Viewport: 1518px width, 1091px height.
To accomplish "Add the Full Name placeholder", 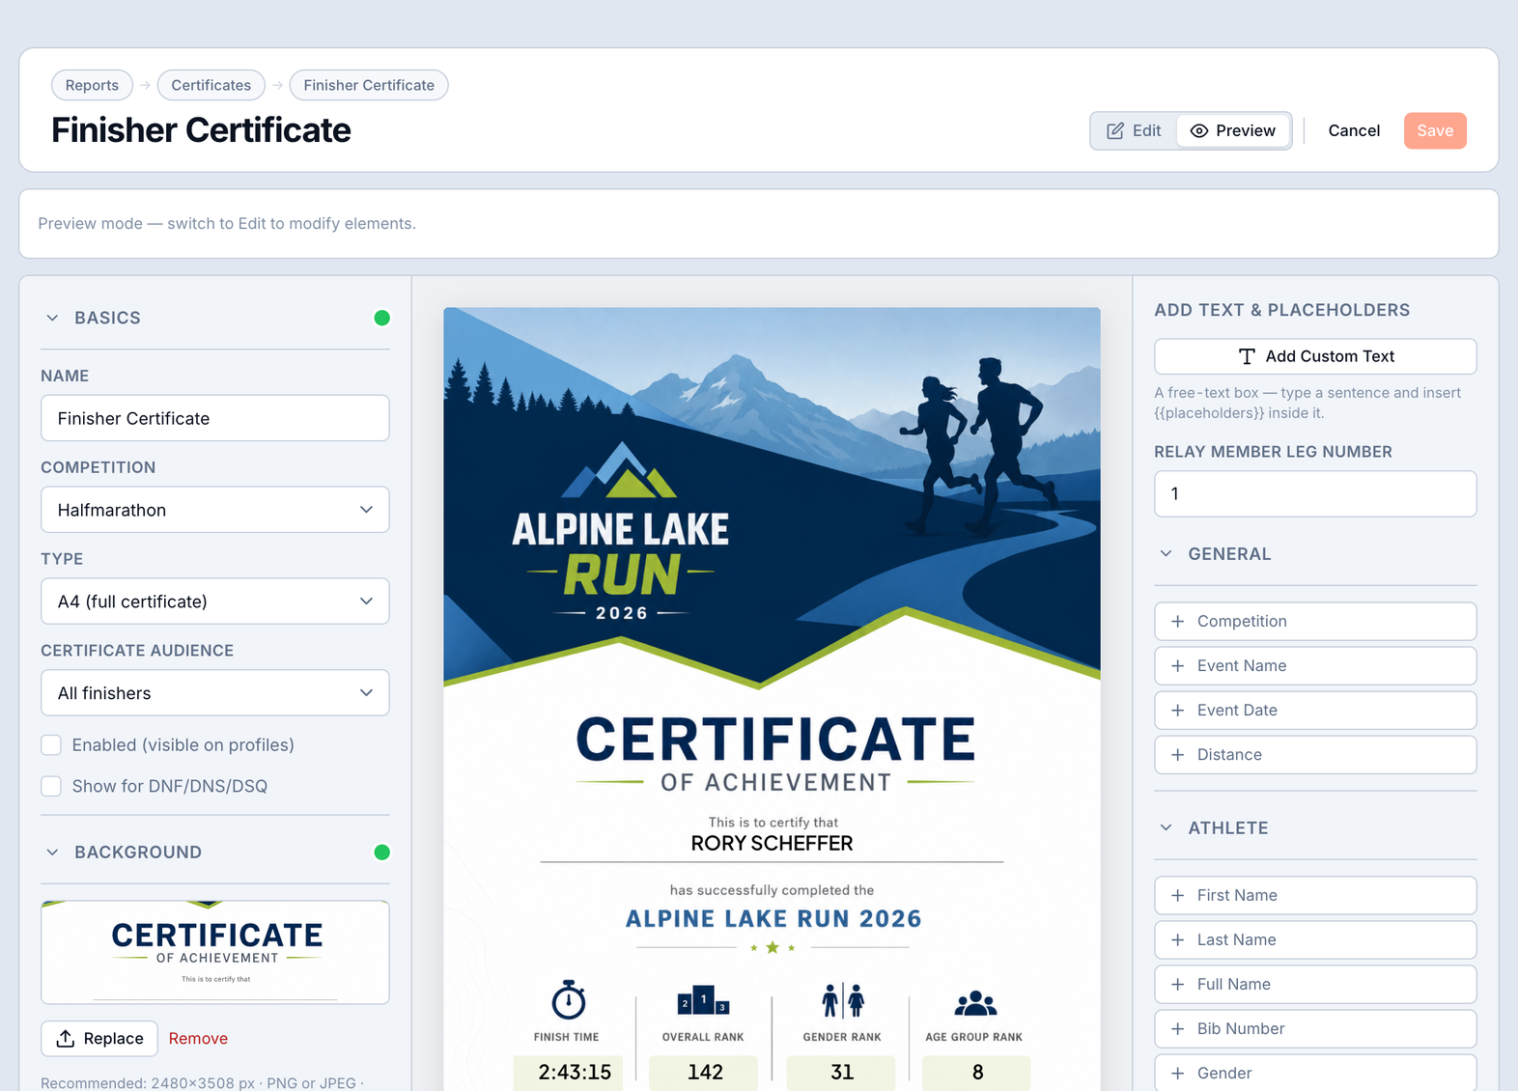I will [x=1315, y=984].
